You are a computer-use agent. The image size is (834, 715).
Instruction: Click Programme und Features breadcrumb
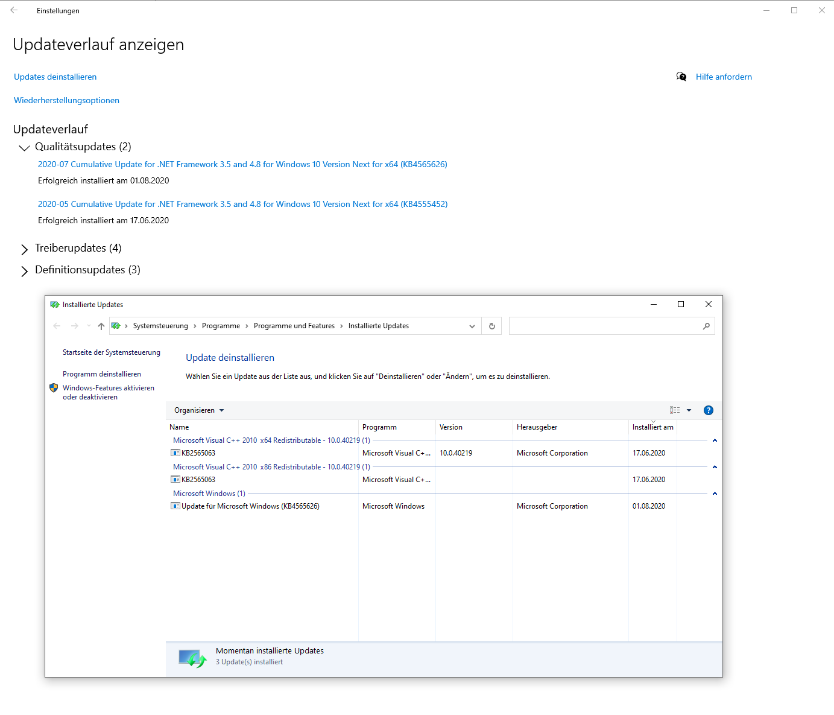(294, 326)
